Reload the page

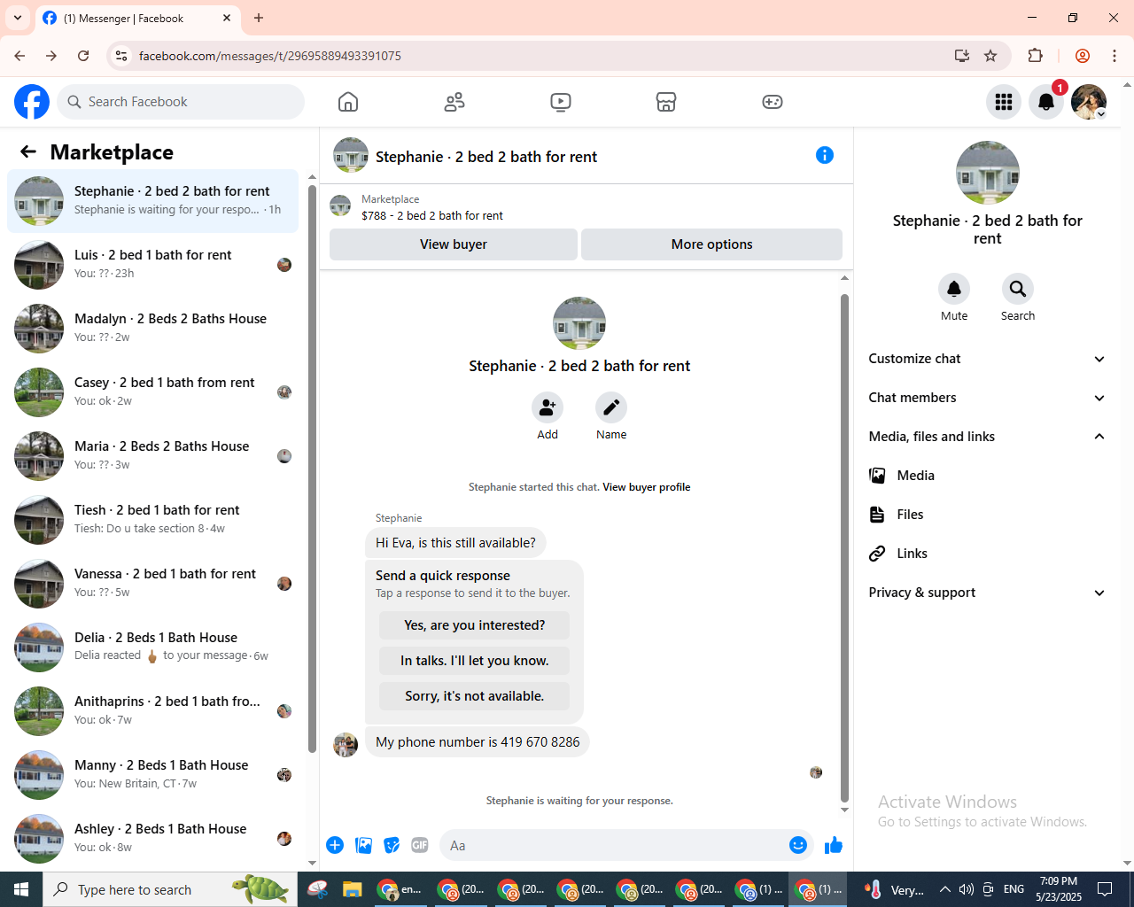click(x=83, y=56)
